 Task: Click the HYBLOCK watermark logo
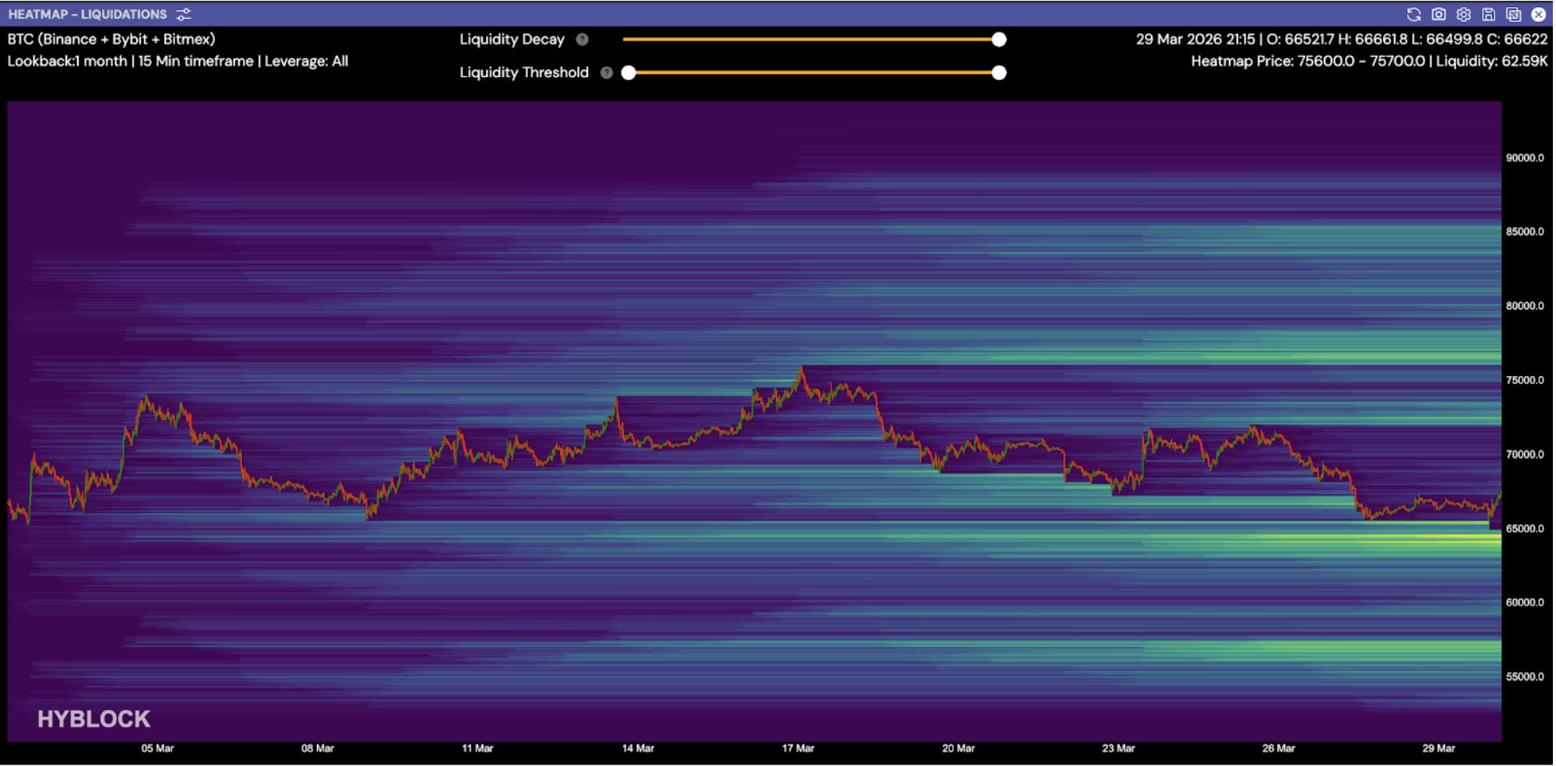tap(93, 719)
